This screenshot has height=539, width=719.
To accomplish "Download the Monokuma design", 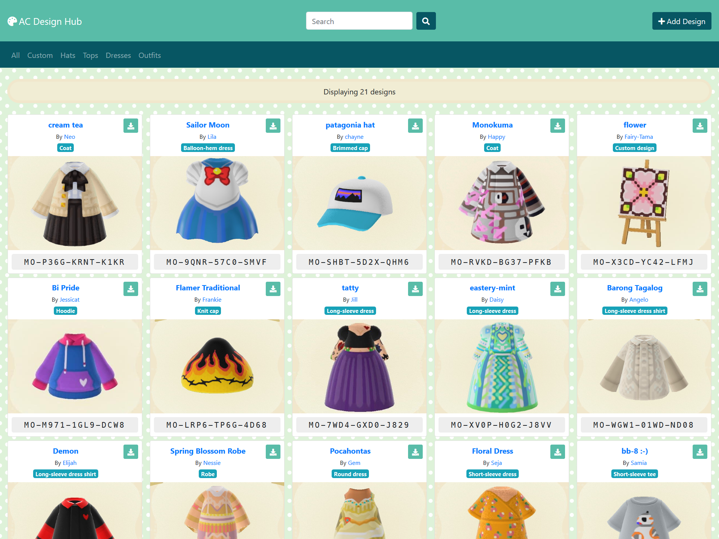I will pos(558,126).
